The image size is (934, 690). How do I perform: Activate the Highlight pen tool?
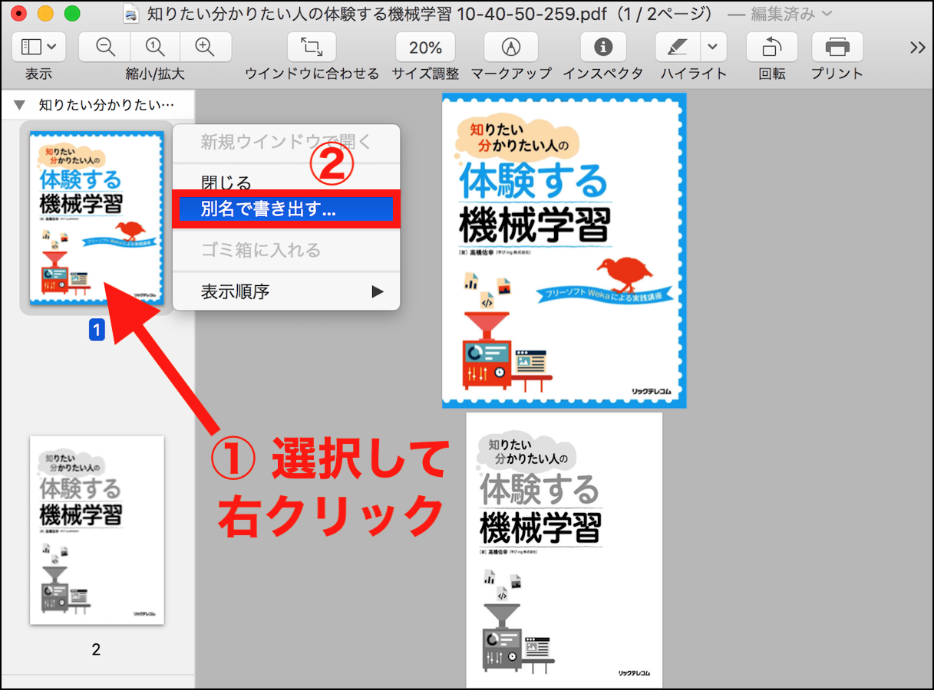pyautogui.click(x=676, y=48)
